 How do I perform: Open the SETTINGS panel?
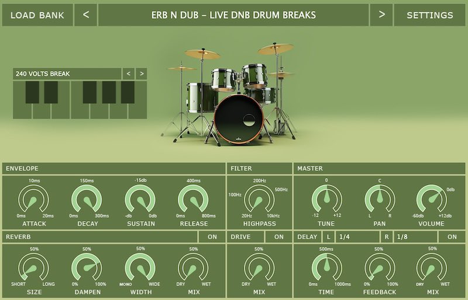coord(429,15)
